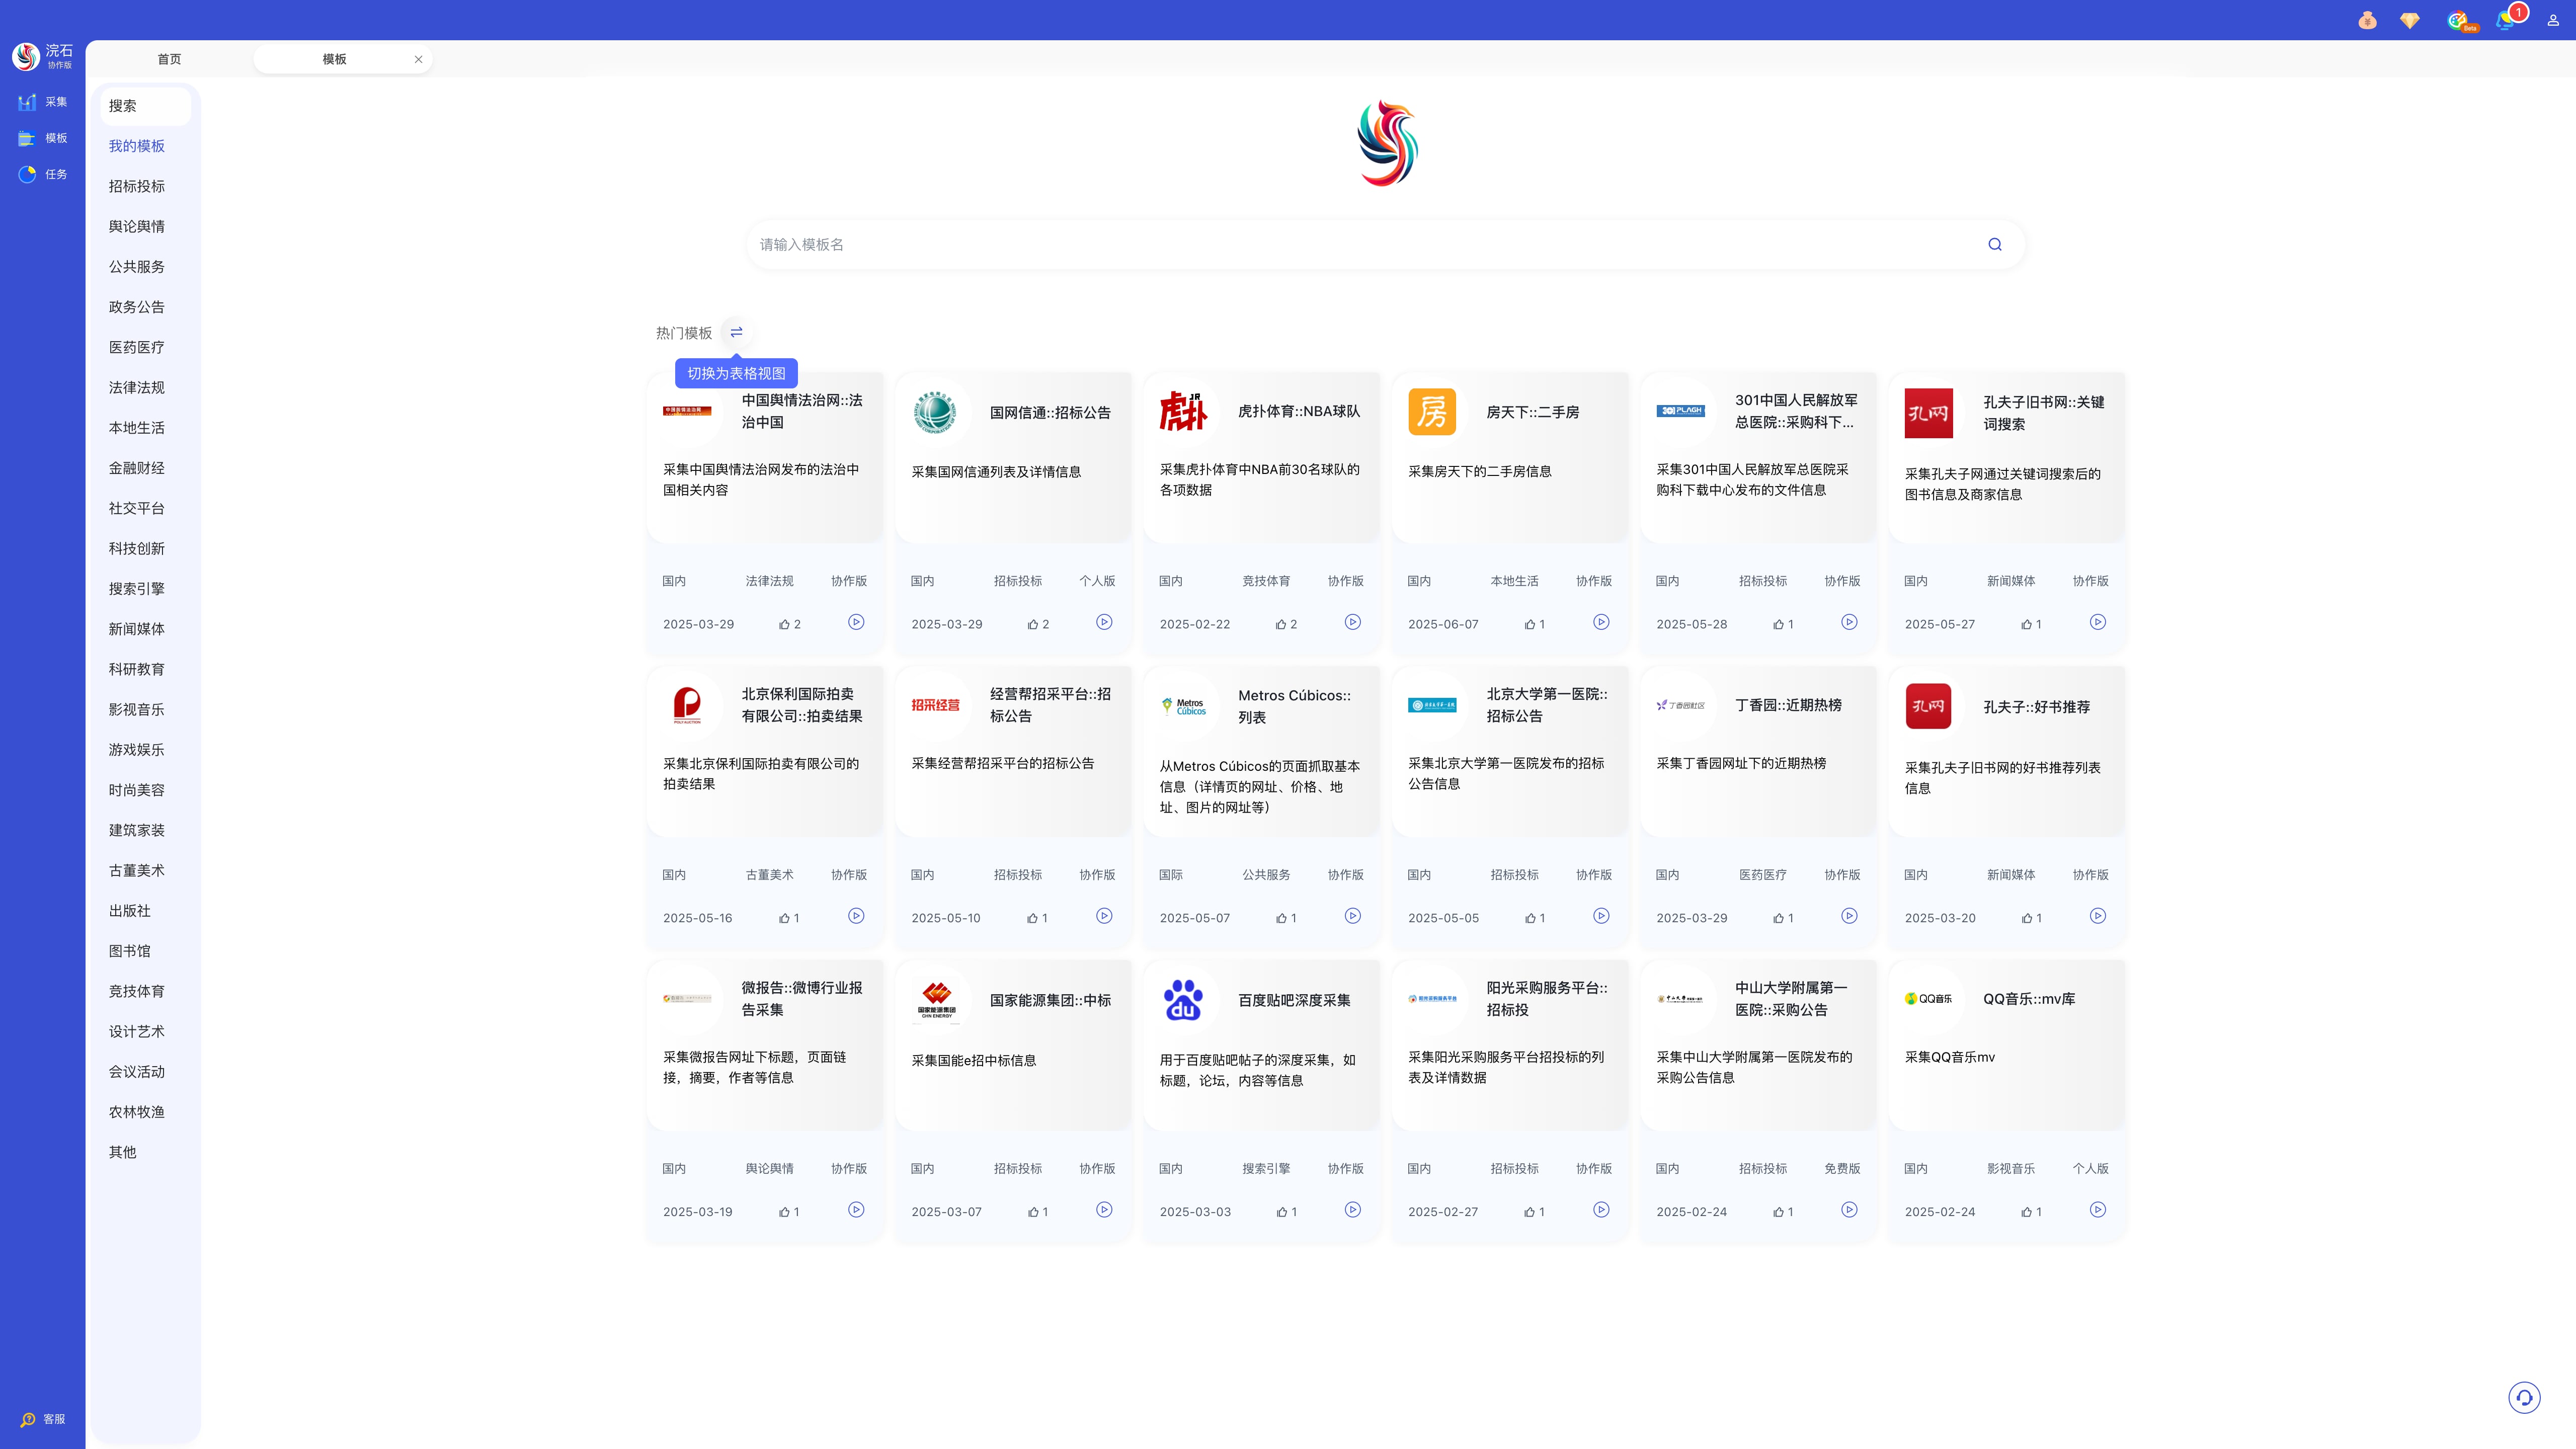Close the 模板 tab
Image resolution: width=2576 pixels, height=1449 pixels.
[x=418, y=59]
